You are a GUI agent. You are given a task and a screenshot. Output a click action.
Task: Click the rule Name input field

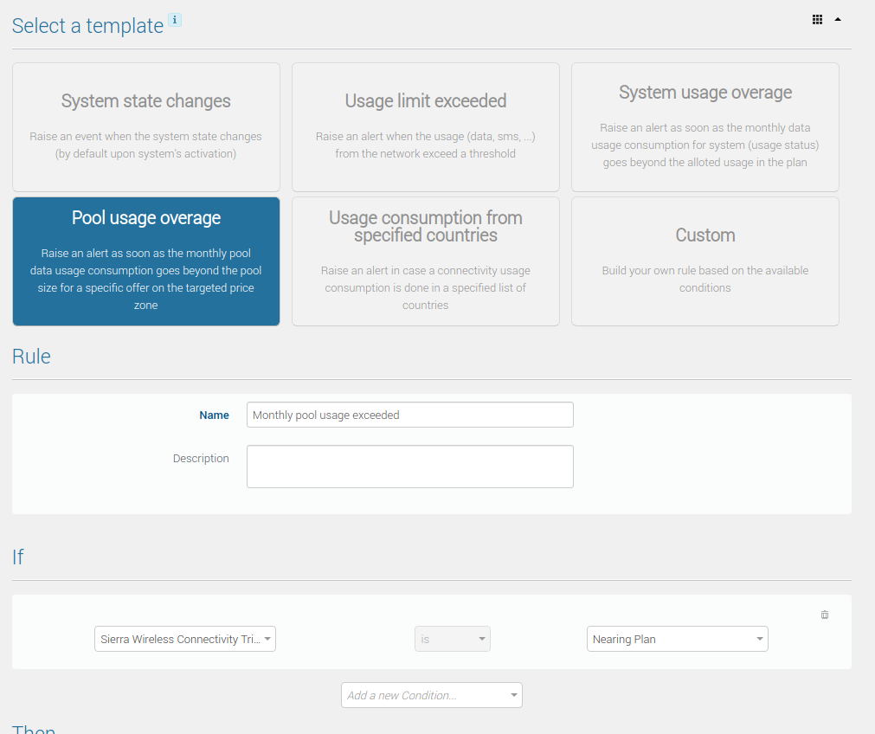pos(409,415)
